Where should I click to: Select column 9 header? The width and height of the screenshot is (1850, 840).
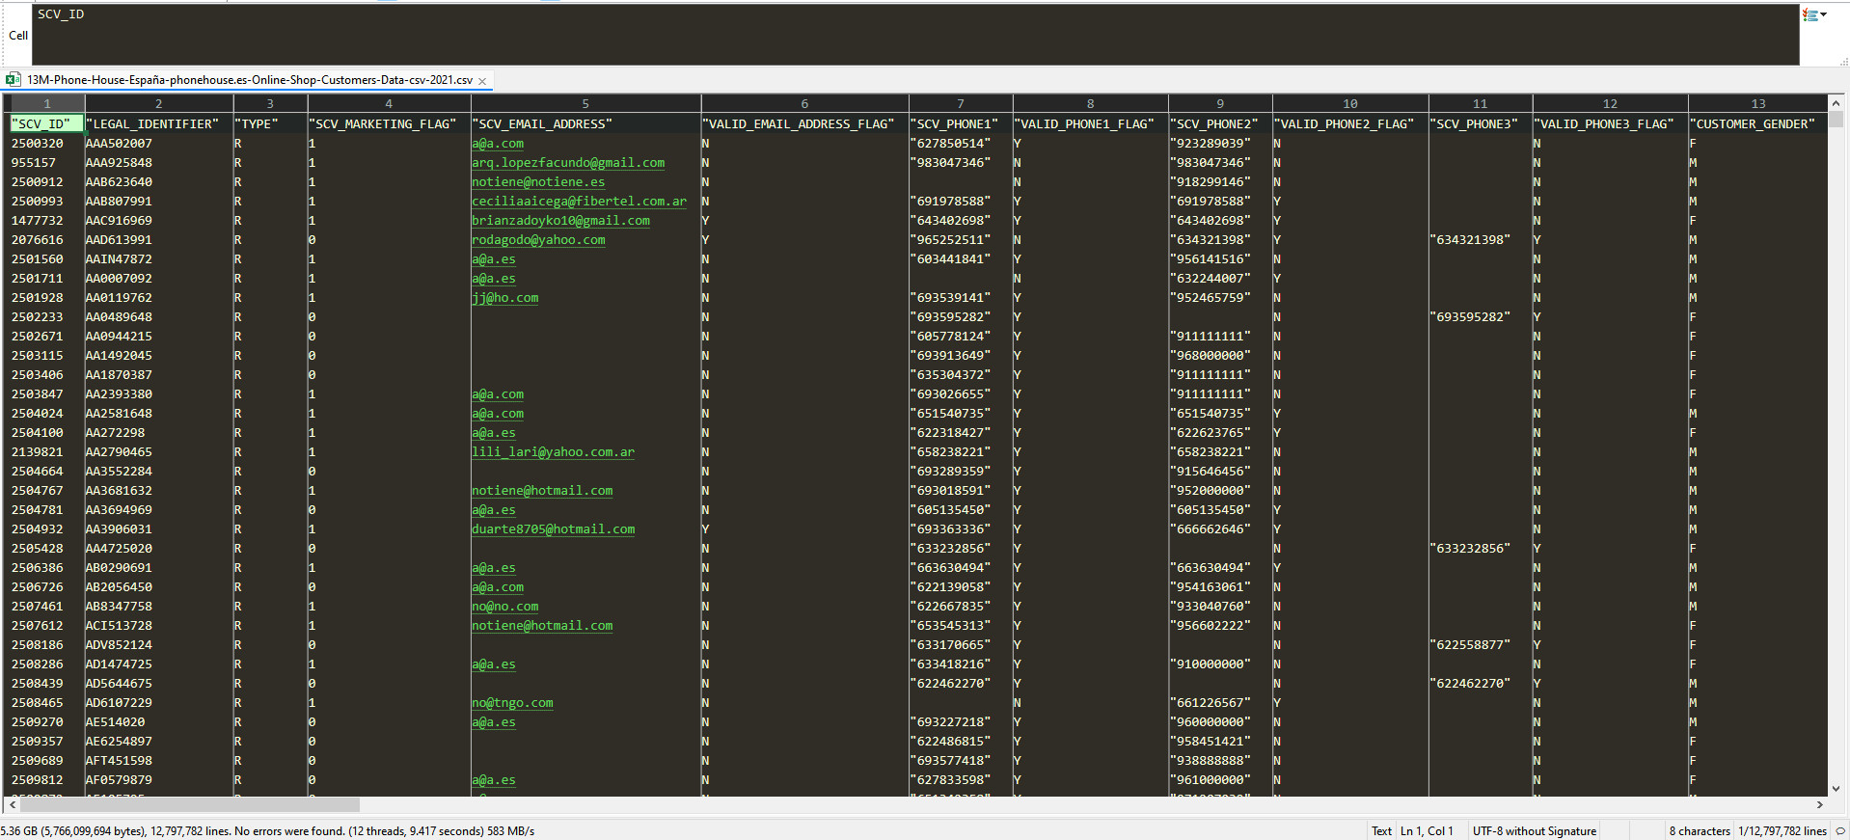click(x=1220, y=103)
